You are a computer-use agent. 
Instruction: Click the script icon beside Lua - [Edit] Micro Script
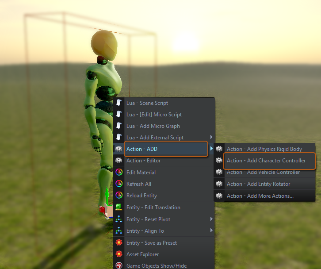click(119, 114)
